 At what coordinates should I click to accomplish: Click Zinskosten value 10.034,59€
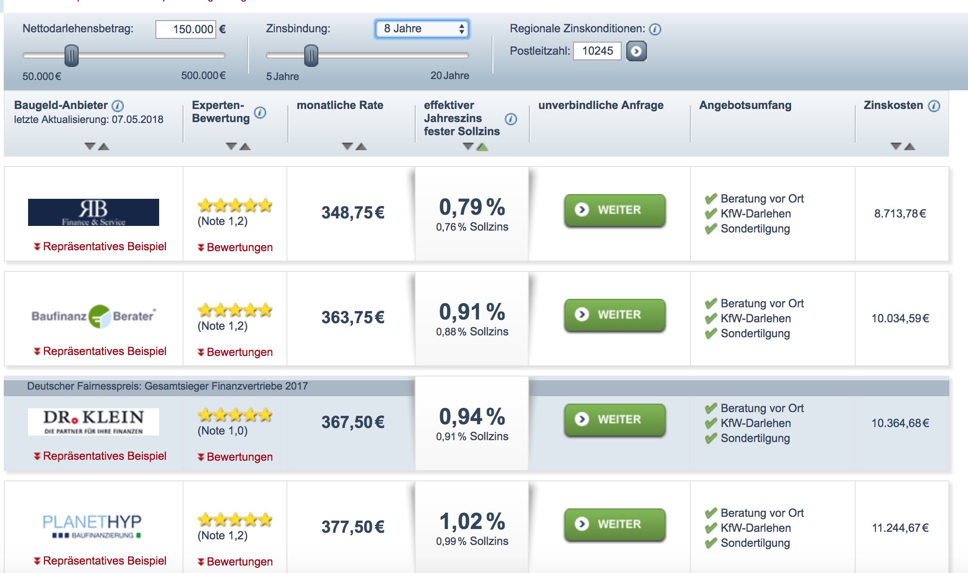pos(900,319)
